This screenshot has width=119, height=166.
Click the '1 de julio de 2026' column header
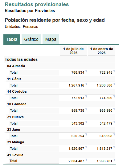[x=73, y=51]
